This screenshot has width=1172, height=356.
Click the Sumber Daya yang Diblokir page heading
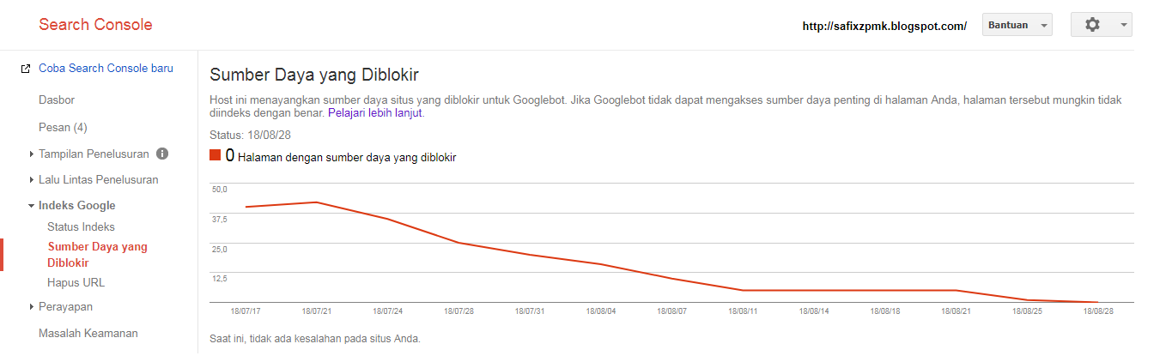[314, 75]
